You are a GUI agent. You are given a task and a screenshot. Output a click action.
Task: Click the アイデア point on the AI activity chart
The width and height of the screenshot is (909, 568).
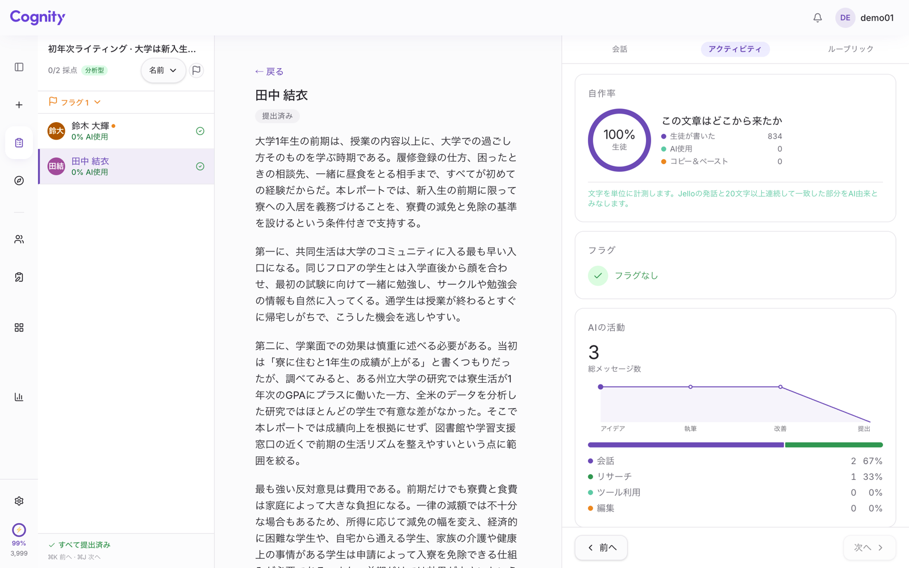(601, 387)
